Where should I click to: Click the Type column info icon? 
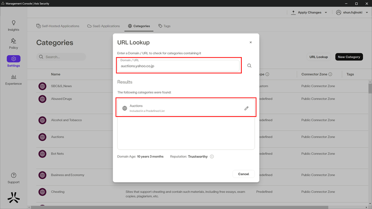[x=267, y=74]
